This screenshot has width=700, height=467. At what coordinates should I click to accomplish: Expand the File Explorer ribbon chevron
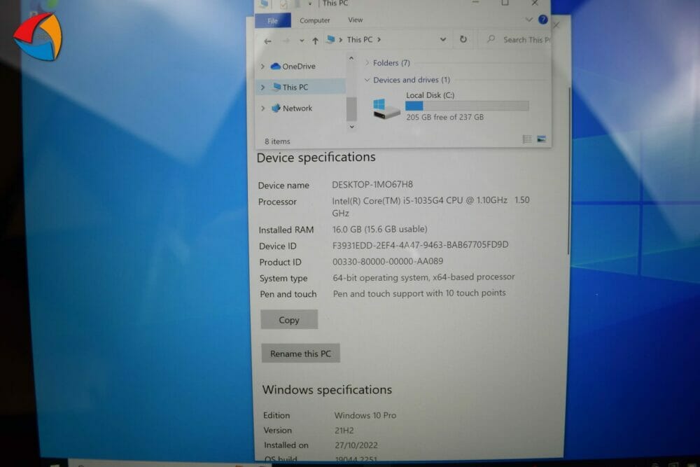[528, 20]
